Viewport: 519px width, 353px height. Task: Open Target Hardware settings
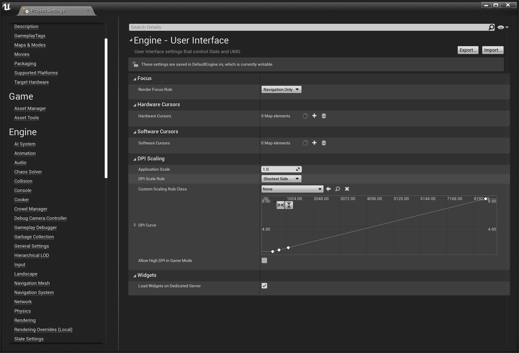(x=31, y=82)
